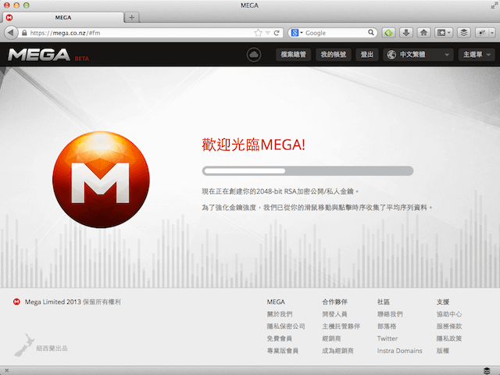Open Instra Domains footer link
Screen dimensions: 500x375
pos(399,351)
